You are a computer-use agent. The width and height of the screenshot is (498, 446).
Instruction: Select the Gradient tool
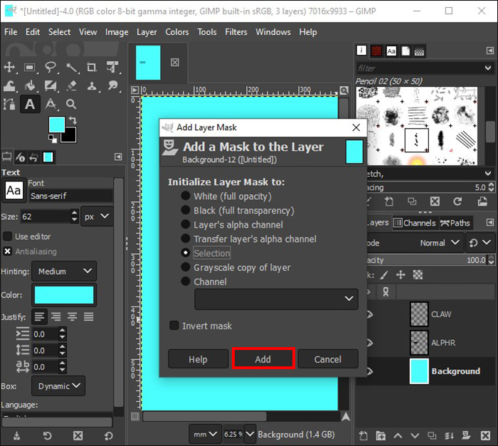(x=51, y=86)
